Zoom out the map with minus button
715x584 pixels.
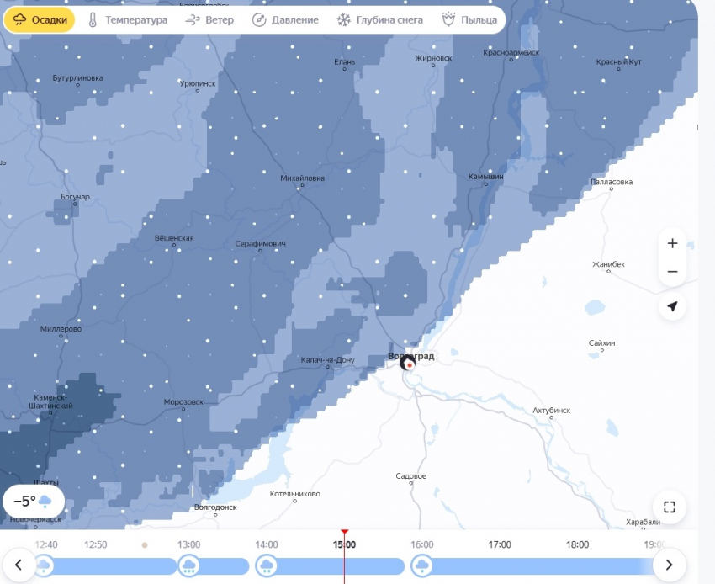pyautogui.click(x=671, y=272)
